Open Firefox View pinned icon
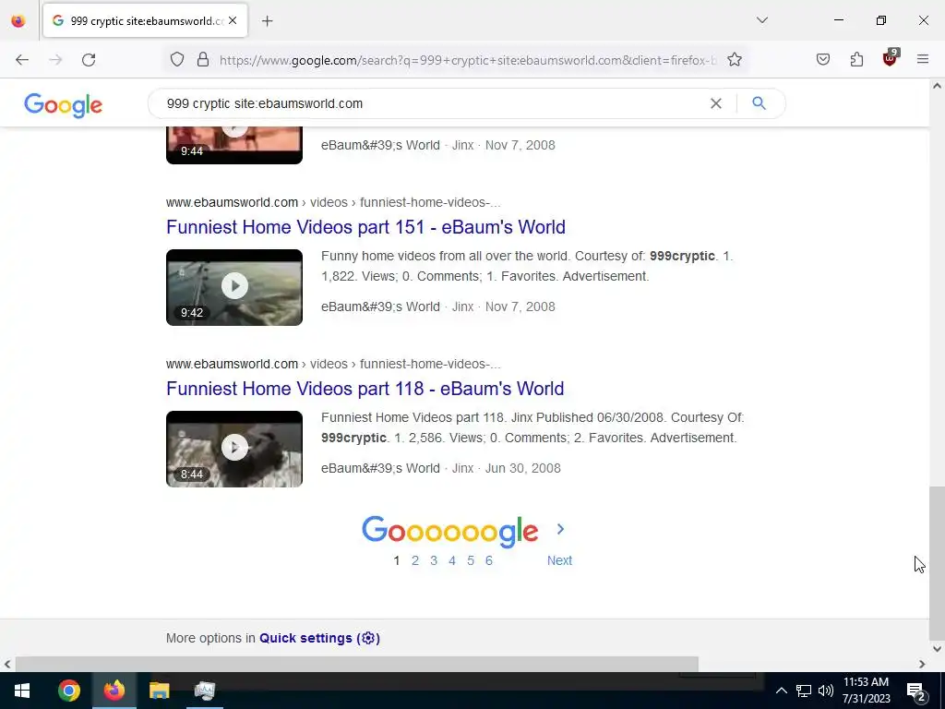The image size is (945, 709). pos(18,21)
